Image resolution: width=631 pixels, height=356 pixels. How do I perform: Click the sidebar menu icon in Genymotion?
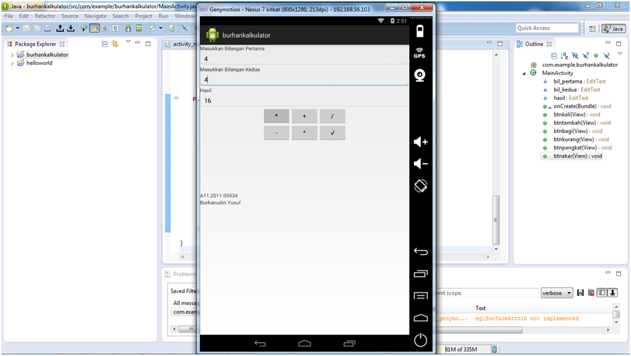[420, 296]
